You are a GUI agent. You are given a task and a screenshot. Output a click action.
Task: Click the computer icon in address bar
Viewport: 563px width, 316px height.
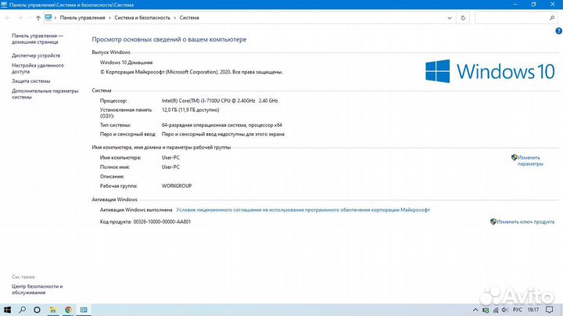(48, 17)
